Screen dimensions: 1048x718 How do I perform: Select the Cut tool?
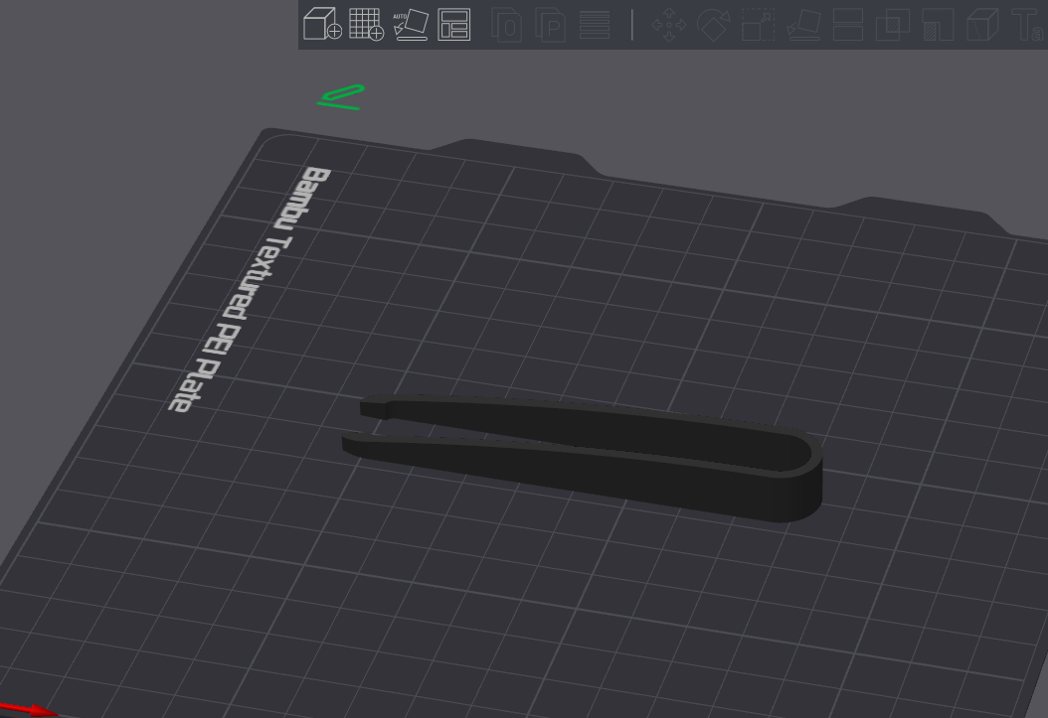847,25
